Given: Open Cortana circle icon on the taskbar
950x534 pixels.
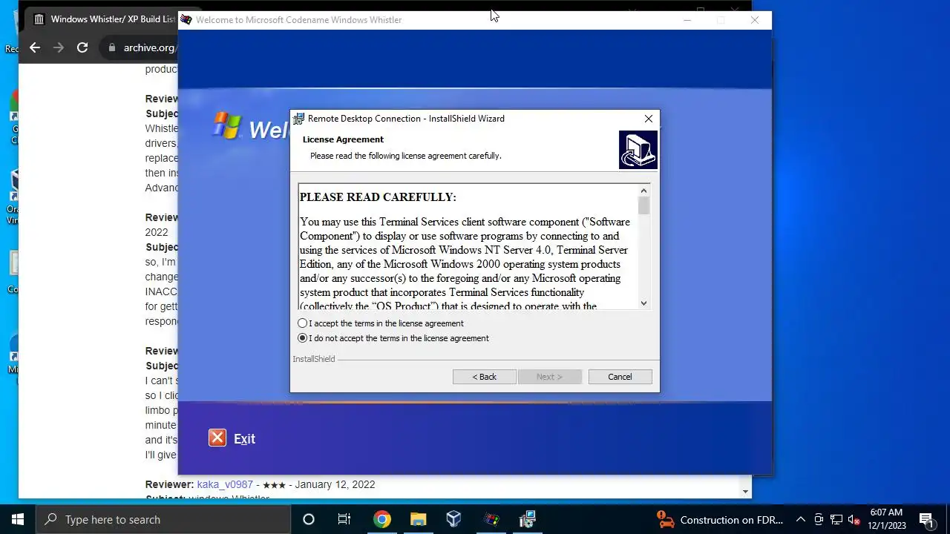Looking at the screenshot, I should 309,519.
